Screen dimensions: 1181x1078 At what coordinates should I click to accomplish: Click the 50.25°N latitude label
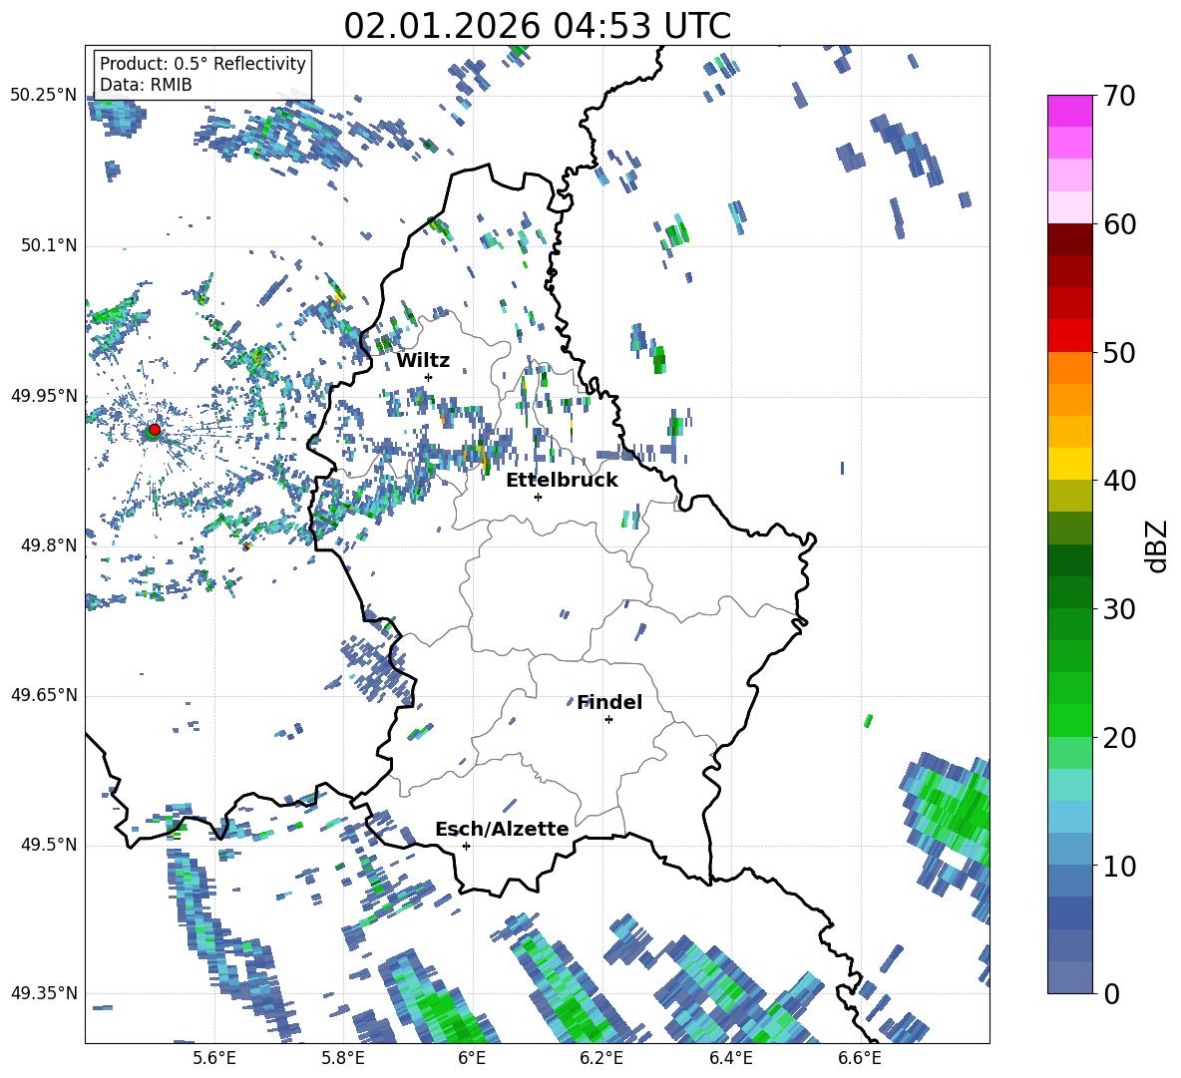point(44,96)
